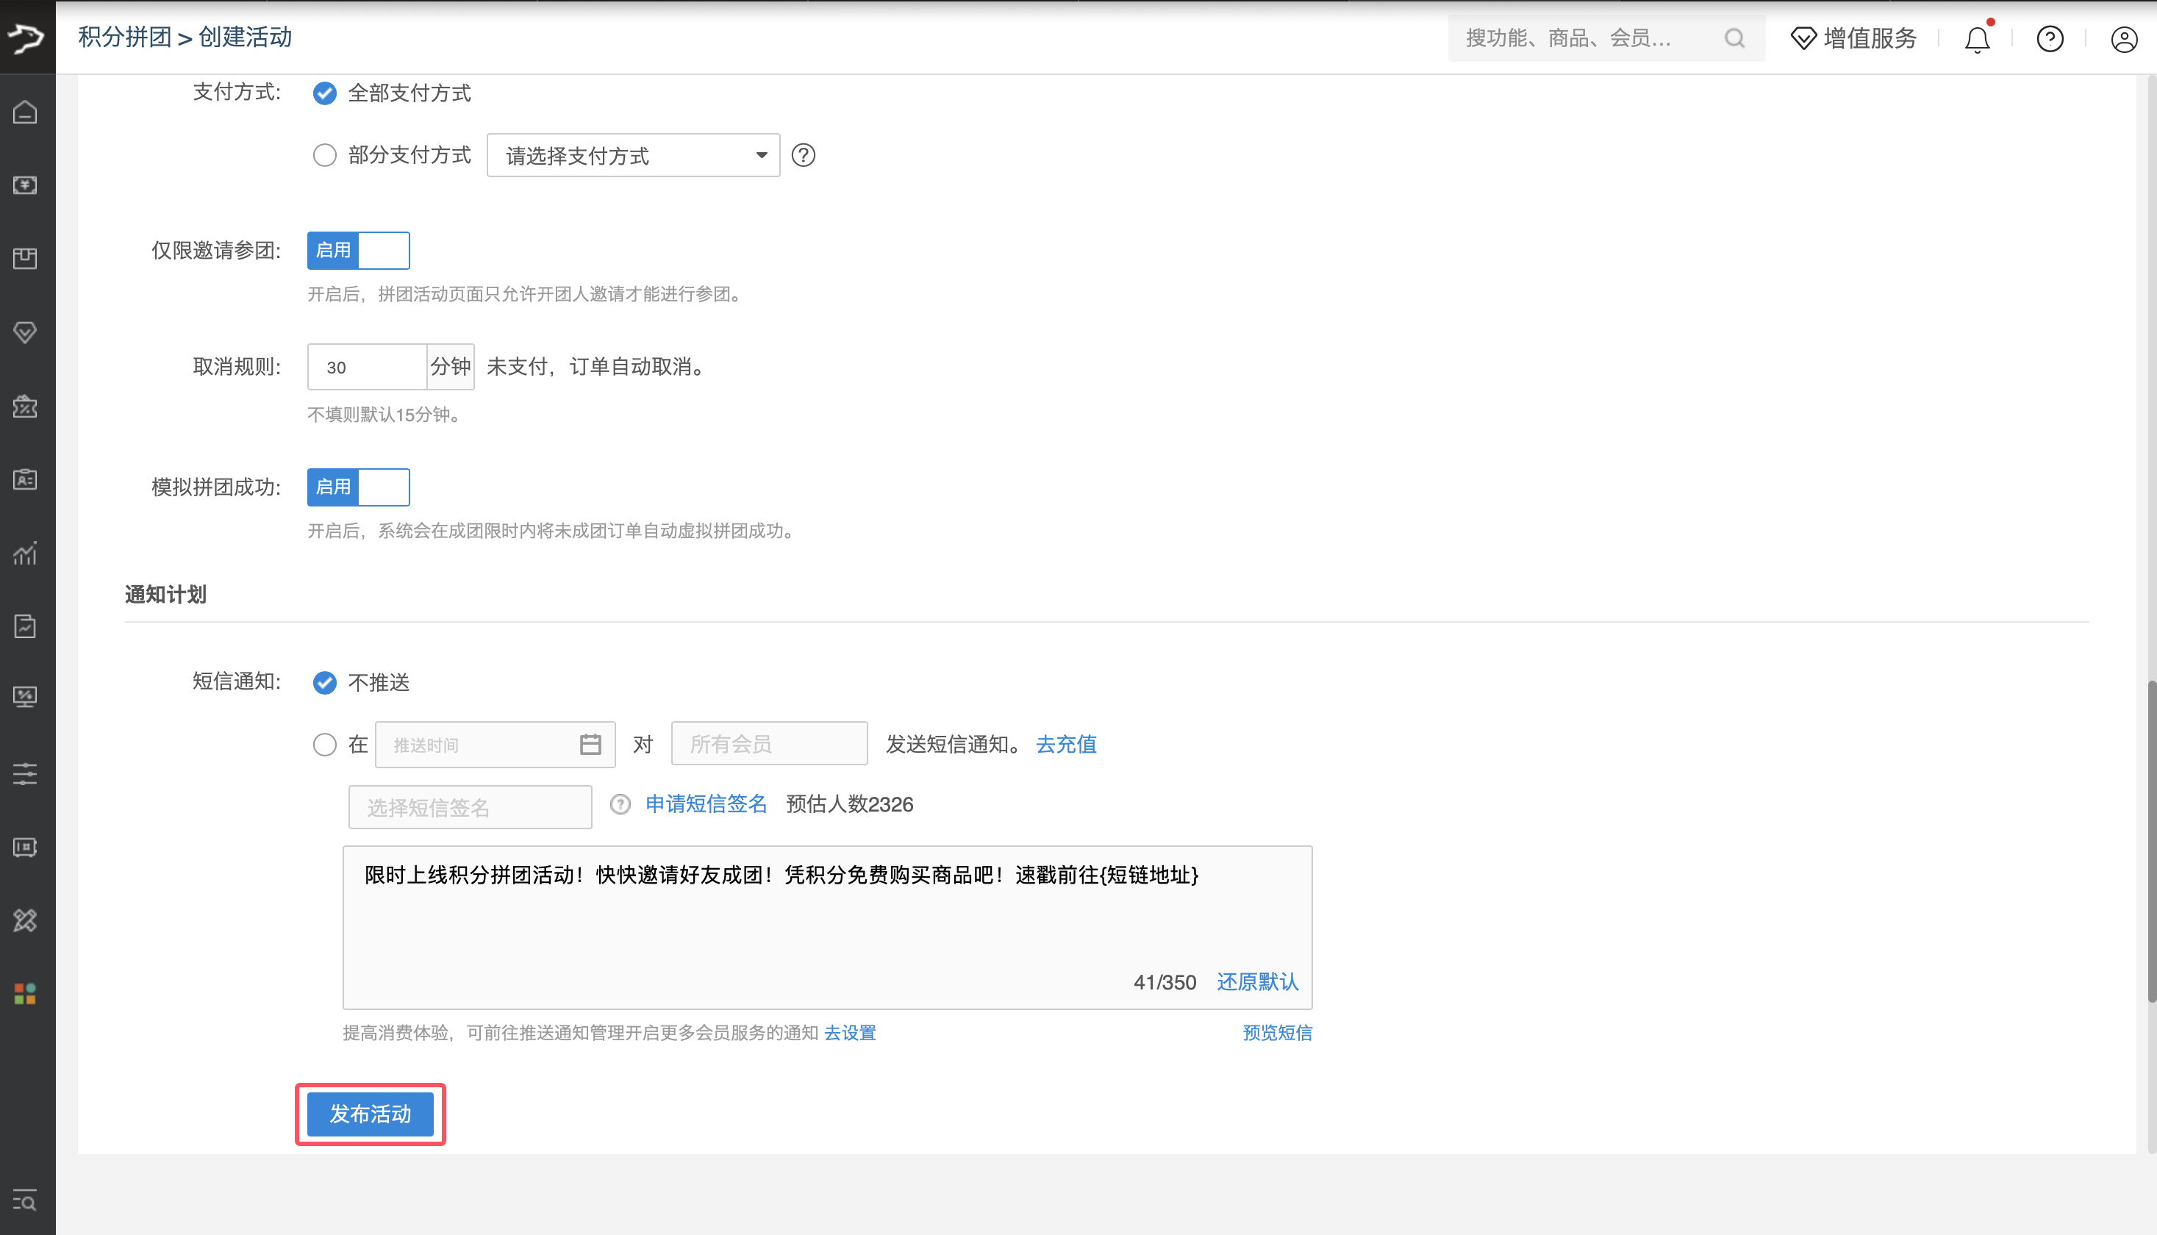The height and width of the screenshot is (1235, 2157).
Task: Open the colorful apps grid sidebar icon
Action: click(26, 993)
